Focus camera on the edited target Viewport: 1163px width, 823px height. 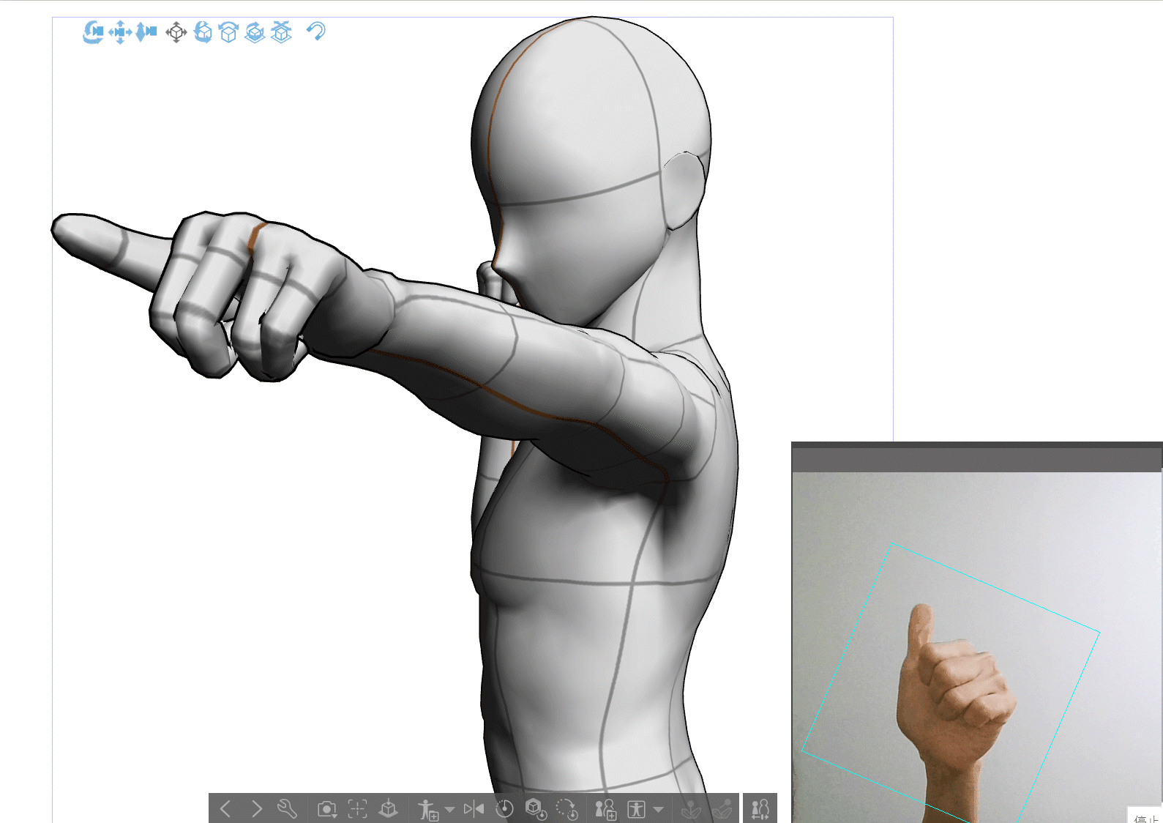(x=357, y=808)
